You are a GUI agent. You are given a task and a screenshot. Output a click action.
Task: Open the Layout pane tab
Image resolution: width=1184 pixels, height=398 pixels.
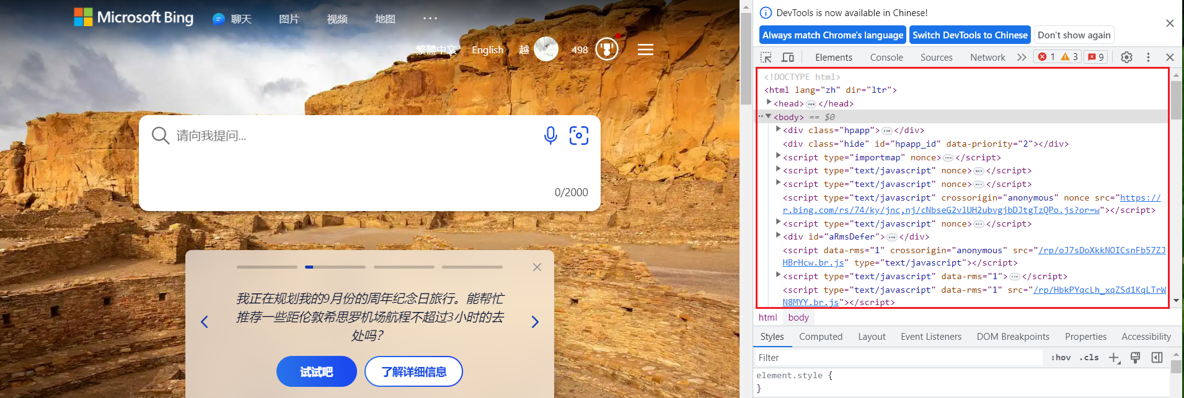point(872,337)
